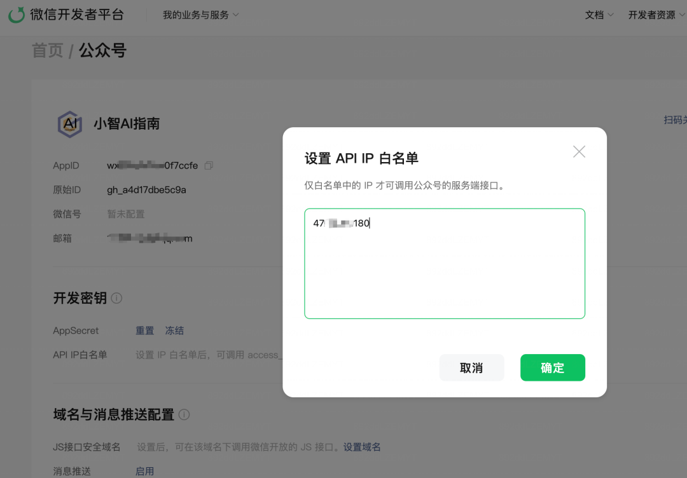The image size is (687, 478).
Task: Expand 我的业务与服务 dropdown menu
Action: [200, 15]
